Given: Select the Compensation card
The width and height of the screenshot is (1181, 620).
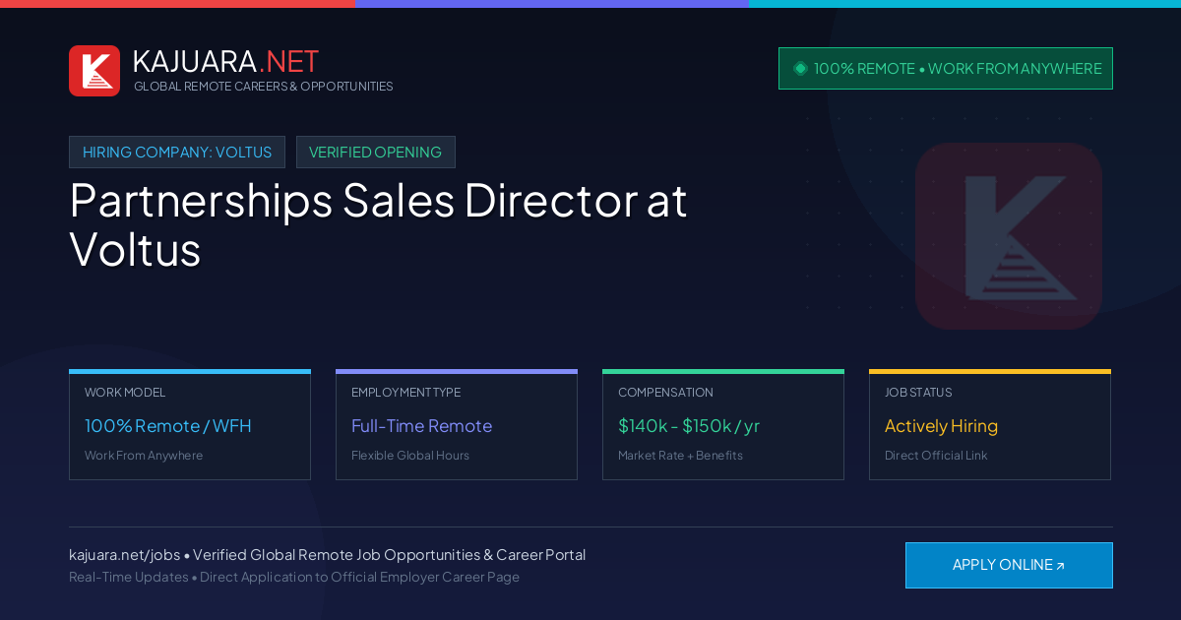Looking at the screenshot, I should click(x=723, y=425).
